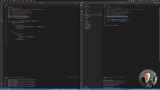Open Manage gear in left window activity bar
This screenshot has width=160, height=90.
pos(1,87)
